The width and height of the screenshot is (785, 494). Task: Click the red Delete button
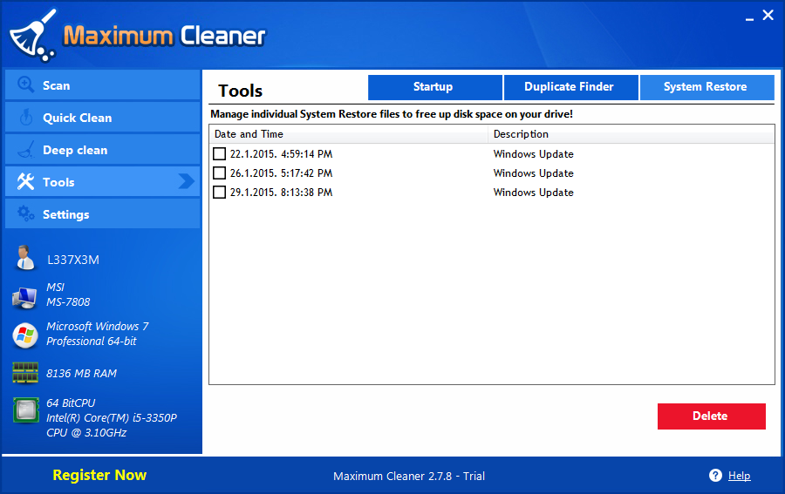(712, 416)
